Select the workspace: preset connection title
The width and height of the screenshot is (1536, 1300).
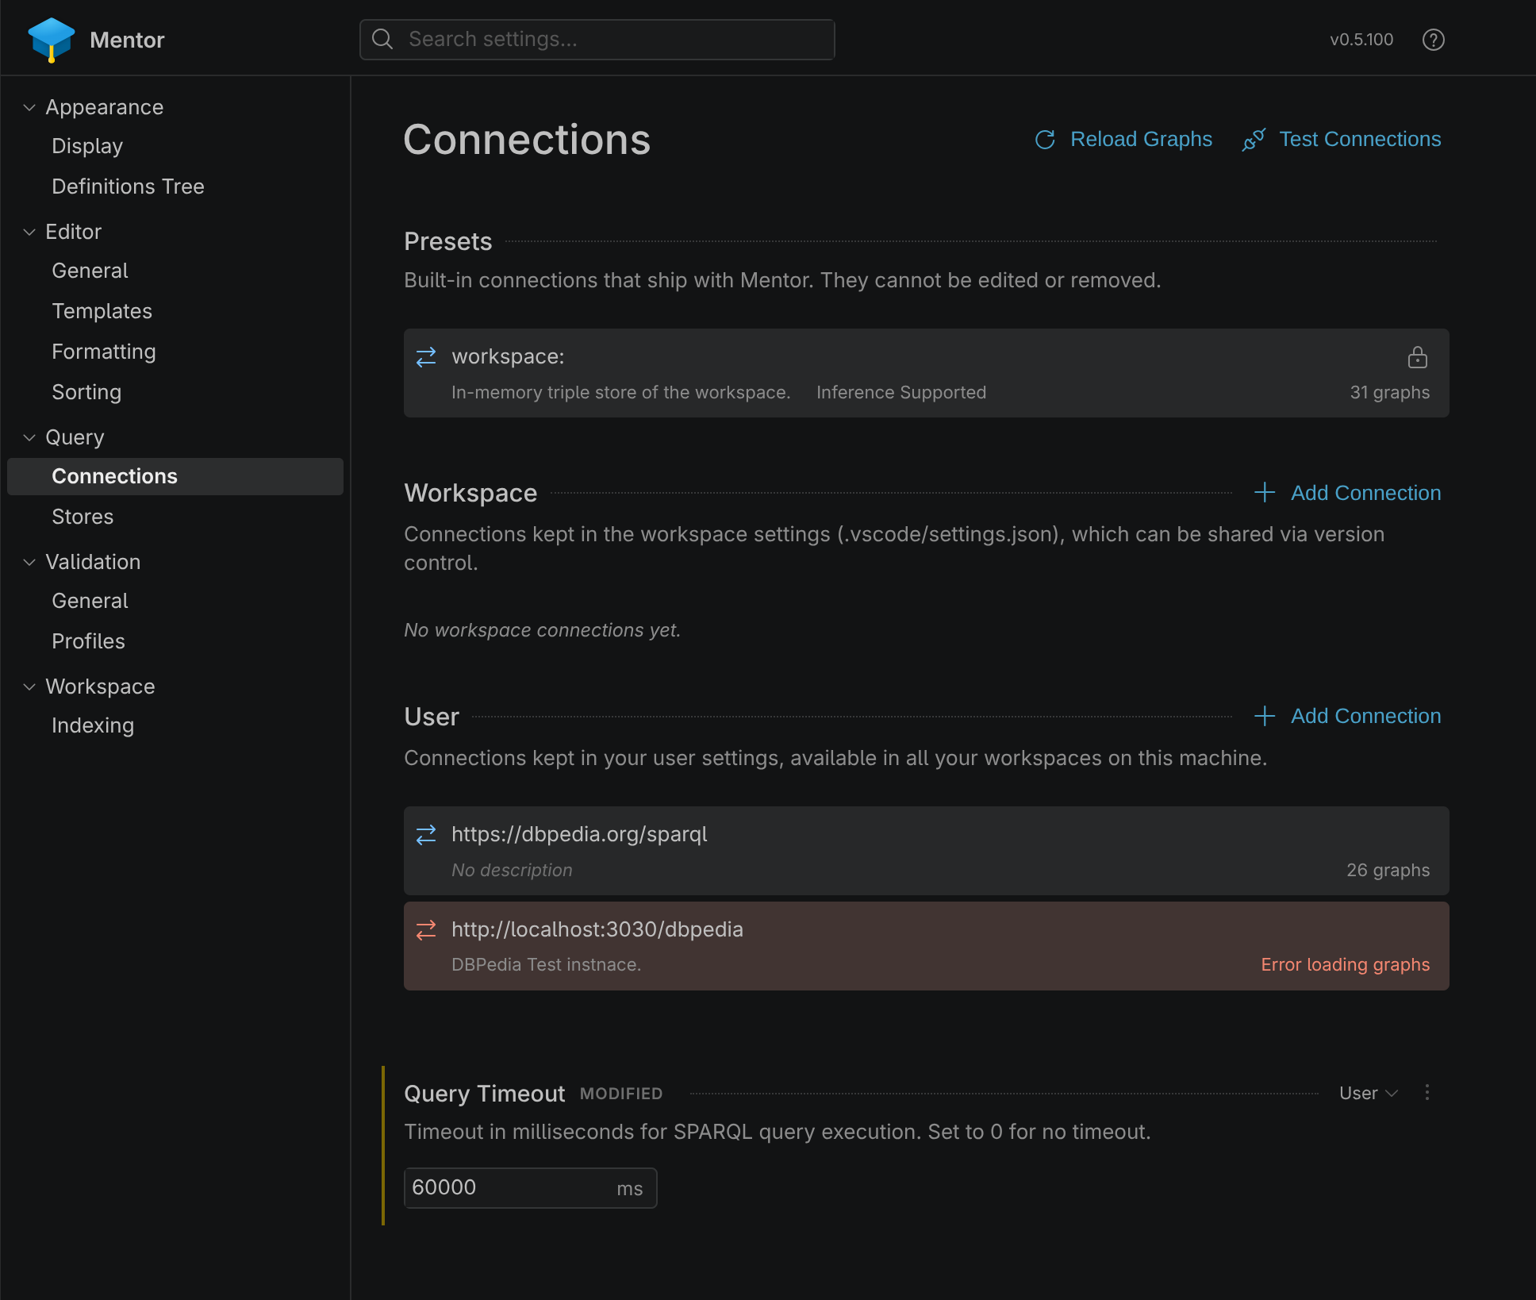508,357
